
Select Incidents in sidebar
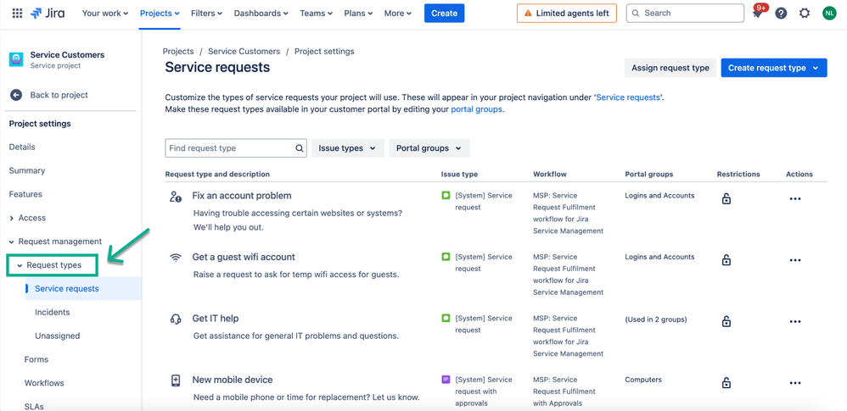[x=53, y=313]
